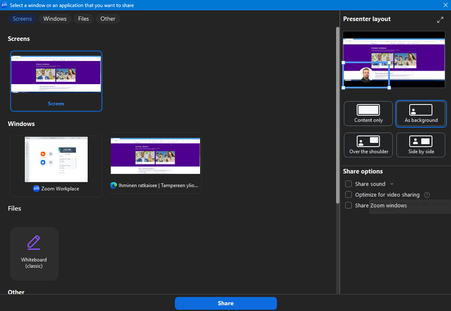Switch to the Files tab

coord(84,19)
